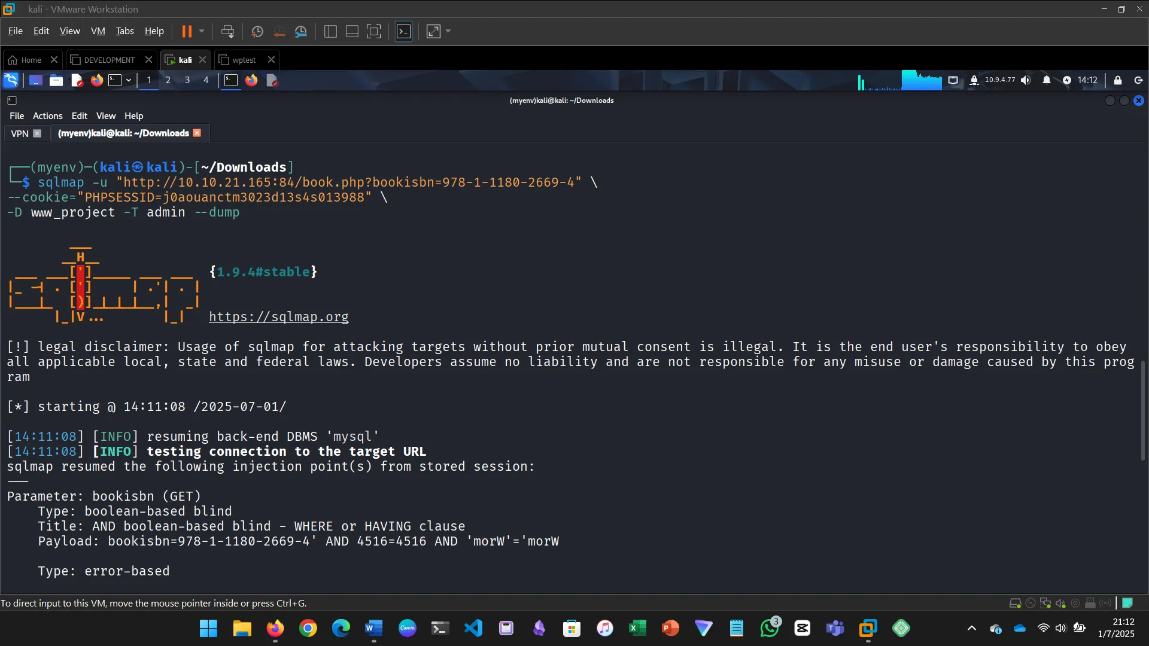Click the Send Ctrl+Alt+Del icon
This screenshot has height=646, width=1149.
tap(227, 31)
